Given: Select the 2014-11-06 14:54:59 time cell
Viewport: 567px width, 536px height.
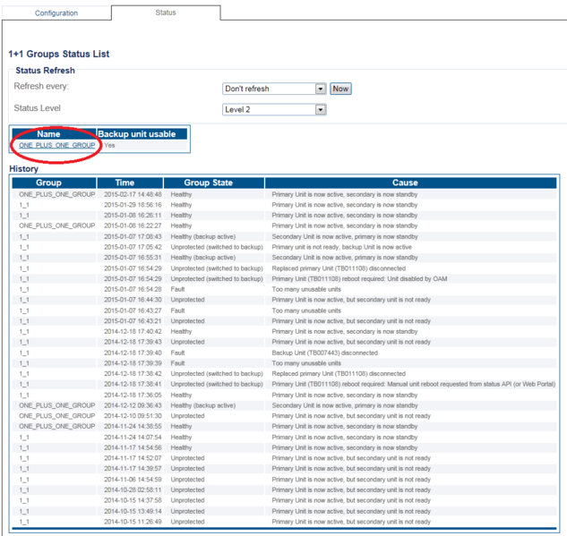Looking at the screenshot, I should pos(133,480).
